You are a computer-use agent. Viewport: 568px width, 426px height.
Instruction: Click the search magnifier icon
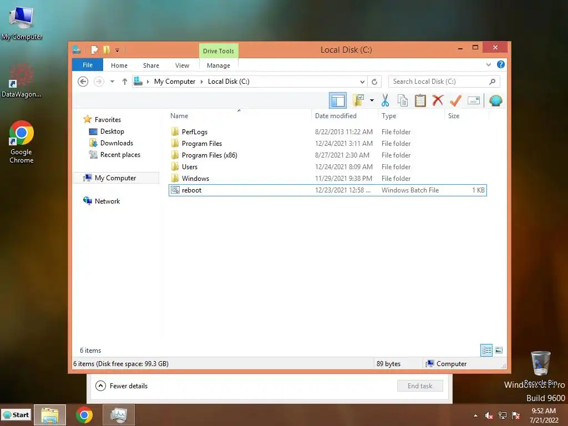coord(493,82)
